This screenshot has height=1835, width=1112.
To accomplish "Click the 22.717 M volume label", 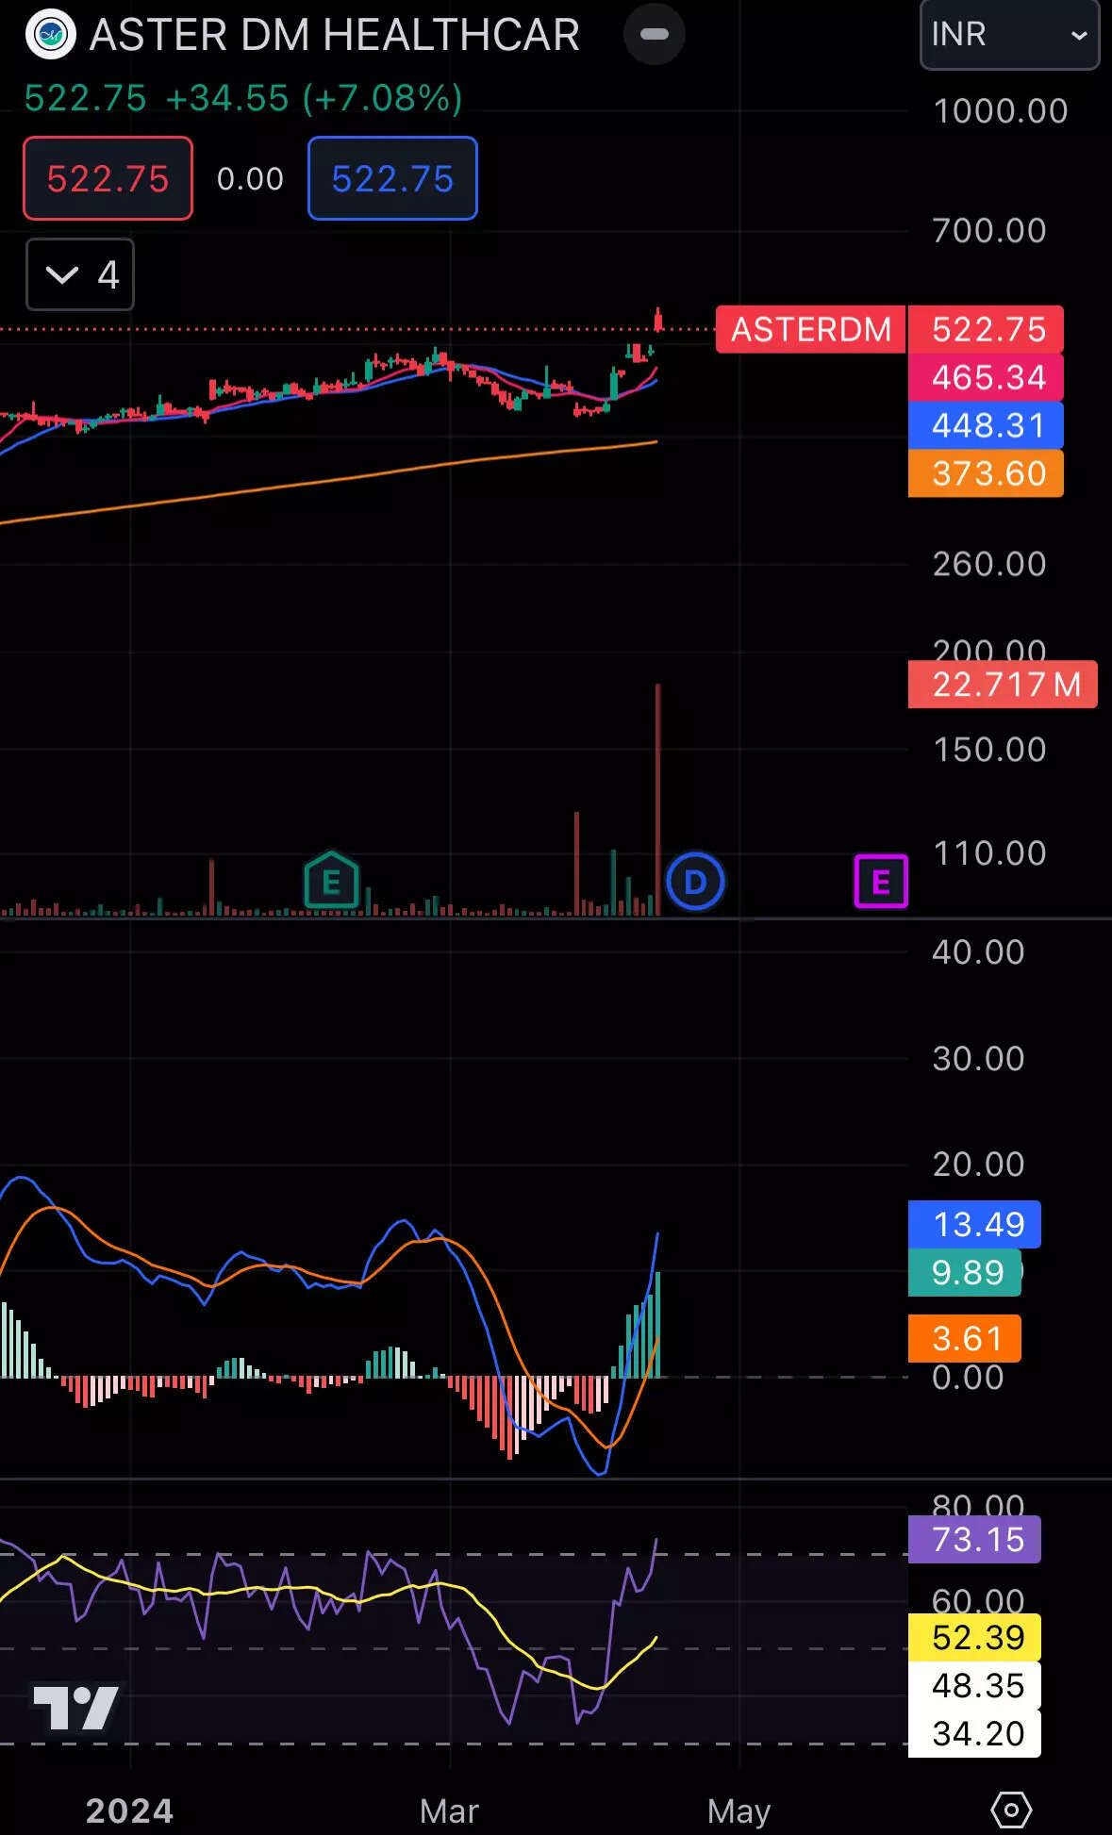I will pos(1003,685).
